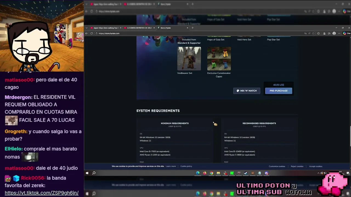
Task: Open Steam from the taskbar
Action: click(x=246, y=173)
